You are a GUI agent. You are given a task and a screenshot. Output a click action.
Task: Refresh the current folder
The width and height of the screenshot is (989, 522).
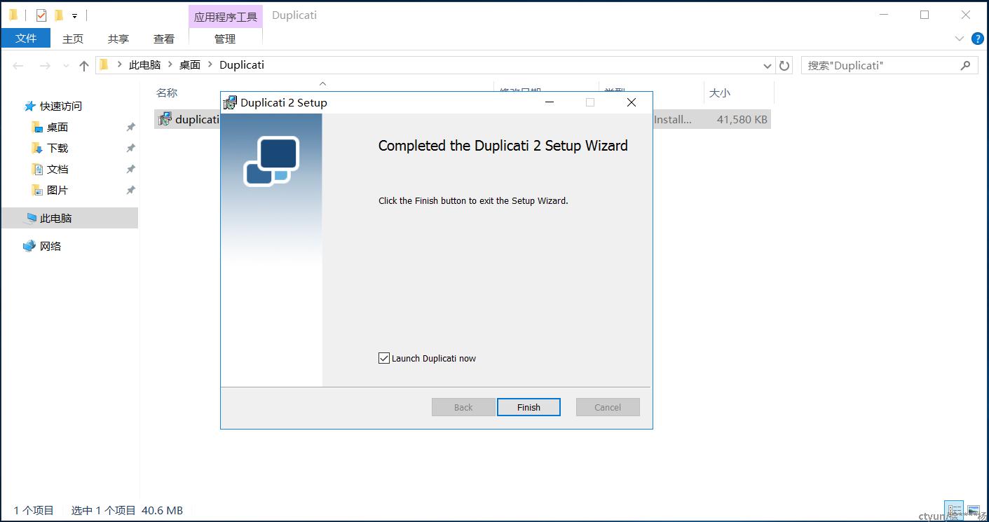tap(784, 65)
